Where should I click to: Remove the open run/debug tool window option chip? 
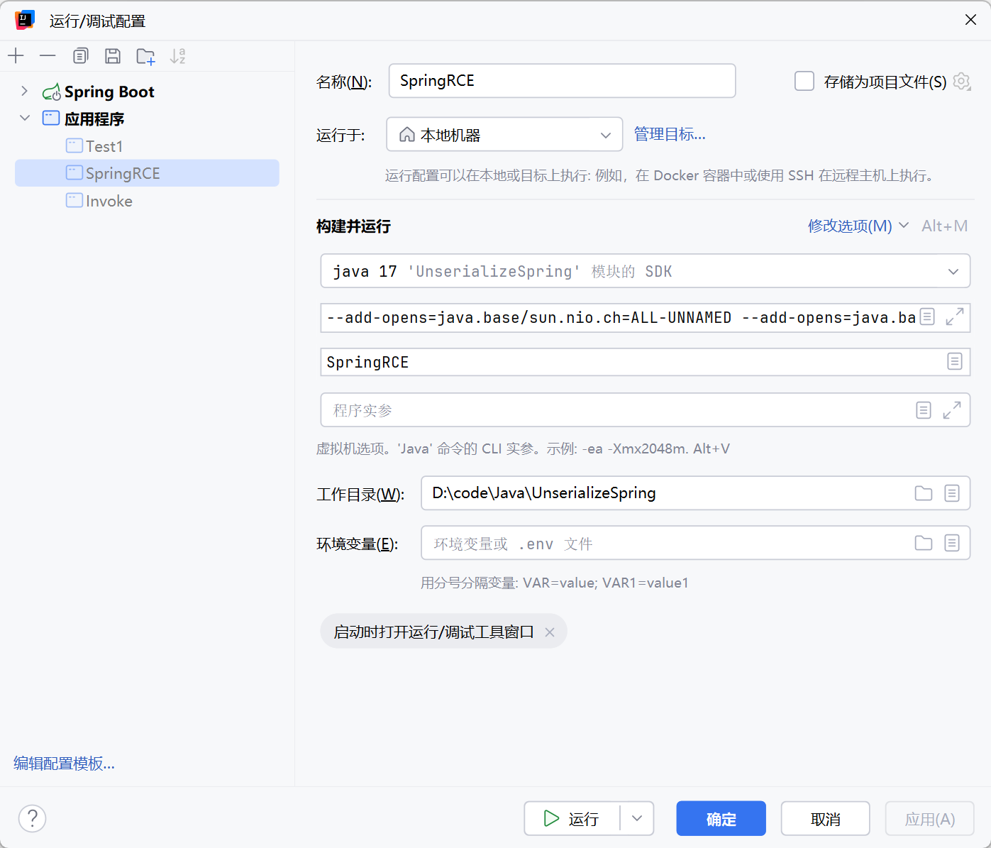click(x=550, y=632)
